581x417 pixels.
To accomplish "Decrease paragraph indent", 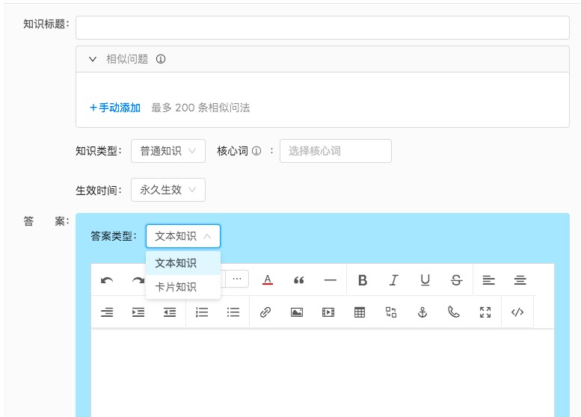I will [170, 312].
